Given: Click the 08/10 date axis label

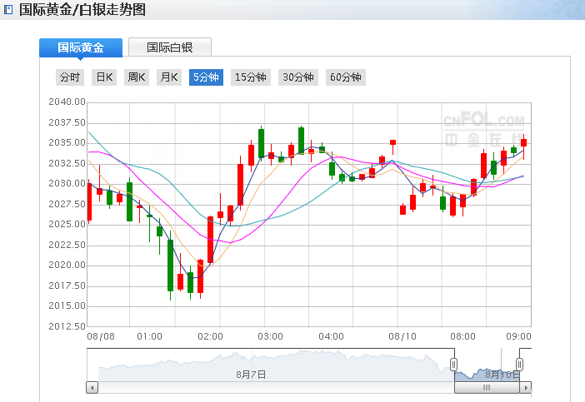Looking at the screenshot, I should (x=402, y=336).
